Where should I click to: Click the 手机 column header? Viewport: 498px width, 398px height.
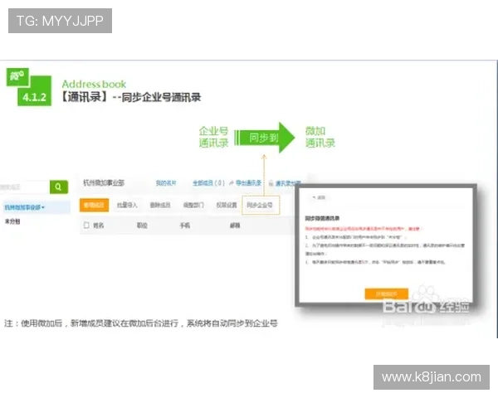[x=185, y=226]
